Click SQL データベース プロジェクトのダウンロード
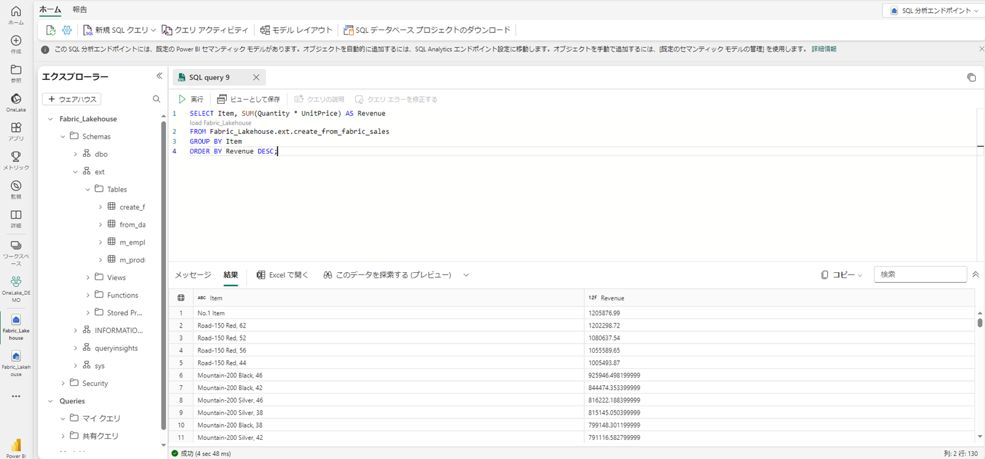 click(x=427, y=30)
